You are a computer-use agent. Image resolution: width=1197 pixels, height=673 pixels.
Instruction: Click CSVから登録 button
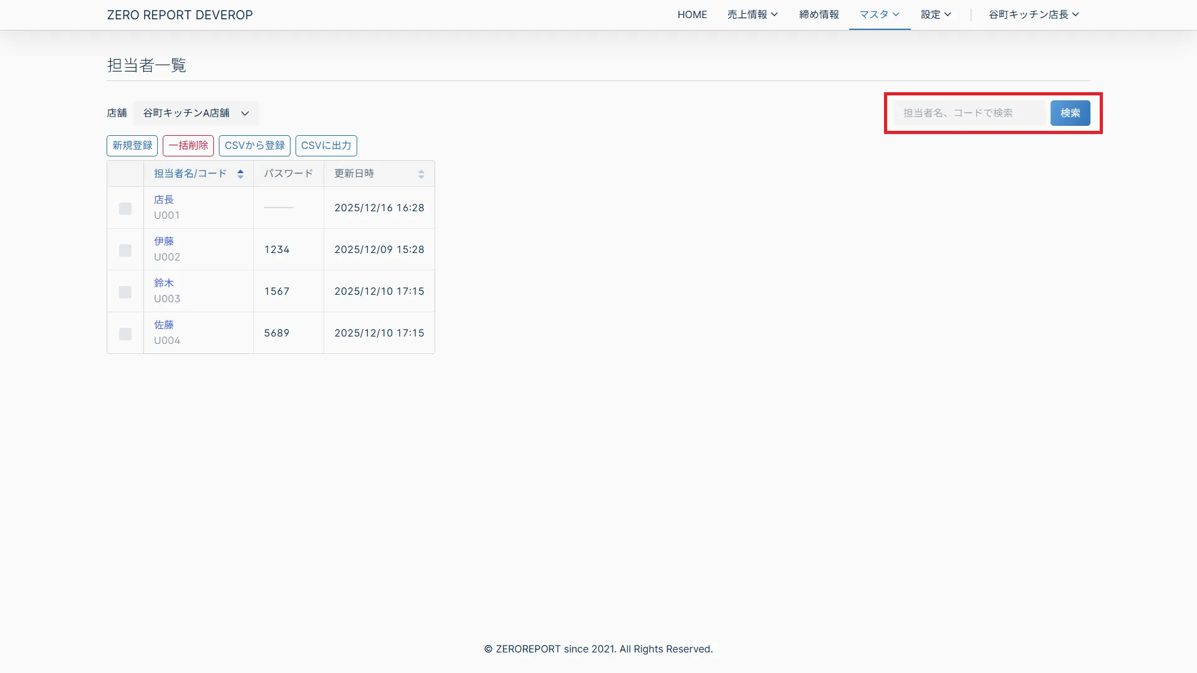[254, 145]
